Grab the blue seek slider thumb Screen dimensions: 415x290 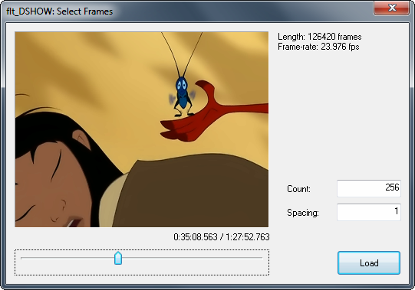point(118,258)
